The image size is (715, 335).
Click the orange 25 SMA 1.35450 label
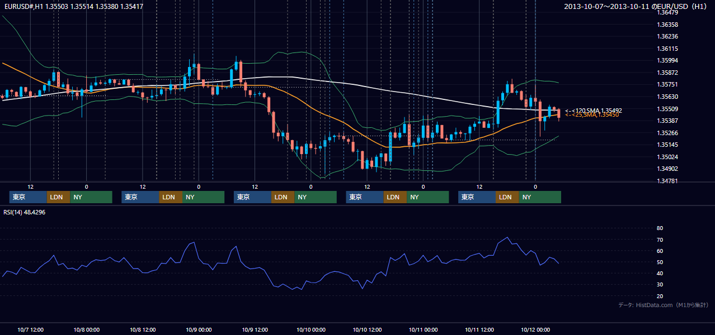click(x=592, y=114)
